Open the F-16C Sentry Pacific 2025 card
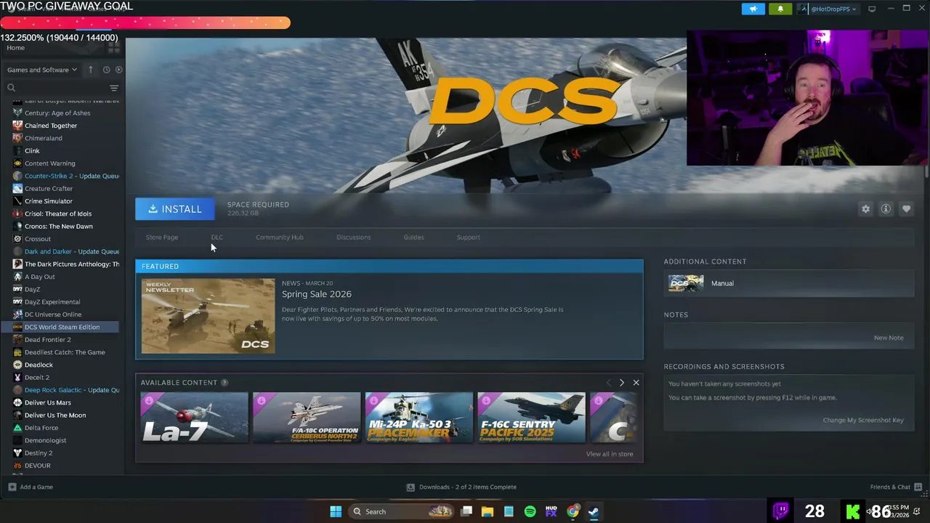The height and width of the screenshot is (523, 930). pyautogui.click(x=531, y=418)
